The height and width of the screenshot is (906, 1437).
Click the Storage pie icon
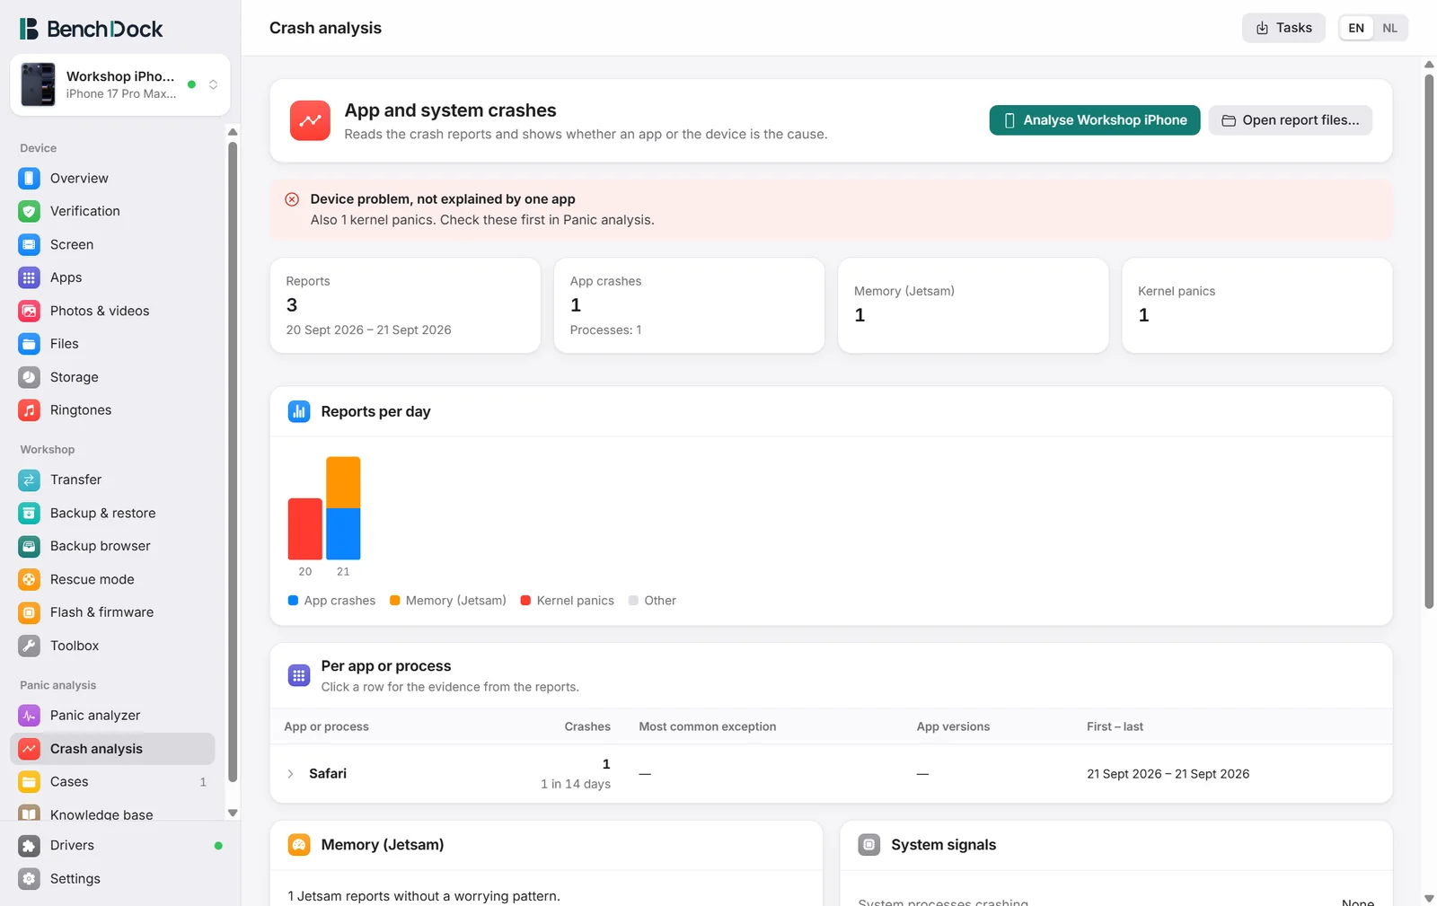[30, 377]
